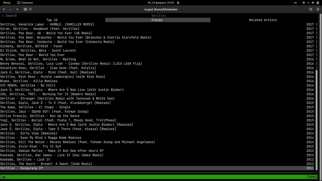Select Stranger (Skrillex Remix with Tennyson) row
This screenshot has height=181, width=322.
[157, 99]
